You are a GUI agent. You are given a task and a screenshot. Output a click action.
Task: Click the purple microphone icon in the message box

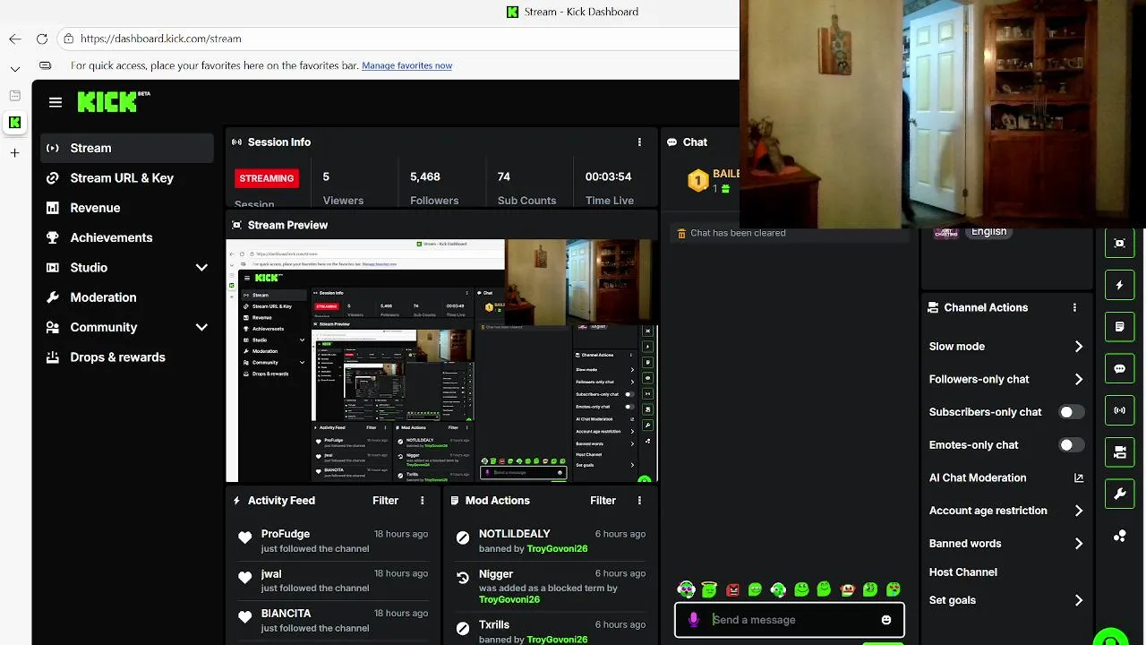693,620
